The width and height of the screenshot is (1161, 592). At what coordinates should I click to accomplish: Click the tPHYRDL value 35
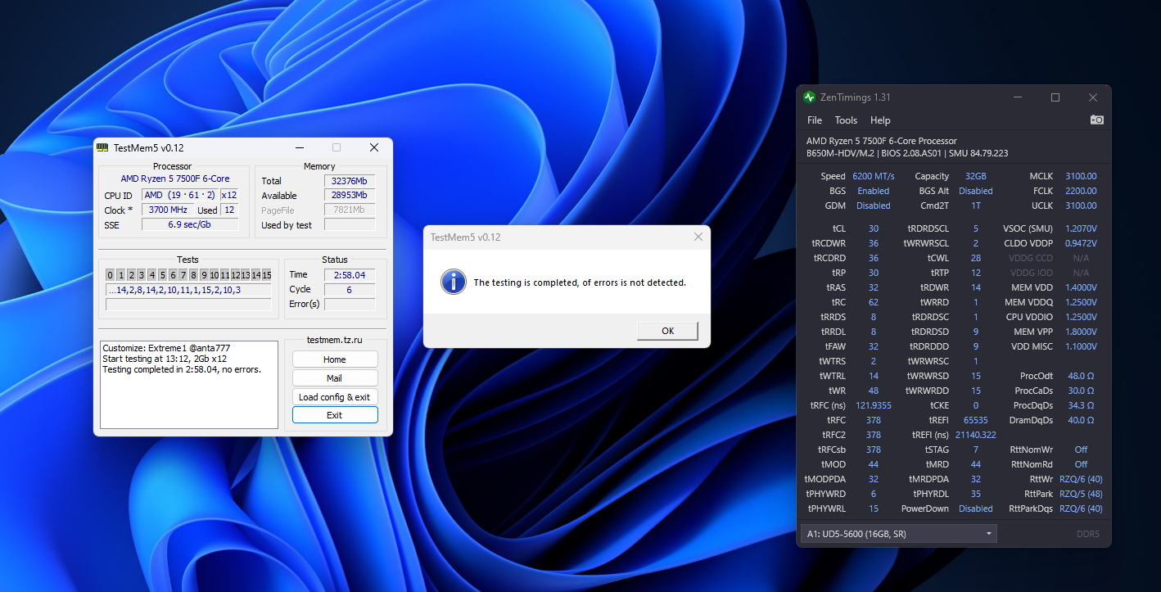pos(976,494)
